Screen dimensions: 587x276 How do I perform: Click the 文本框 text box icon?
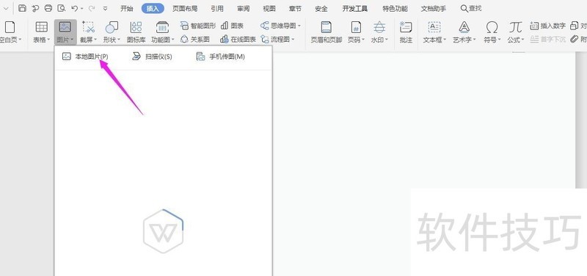click(x=434, y=27)
